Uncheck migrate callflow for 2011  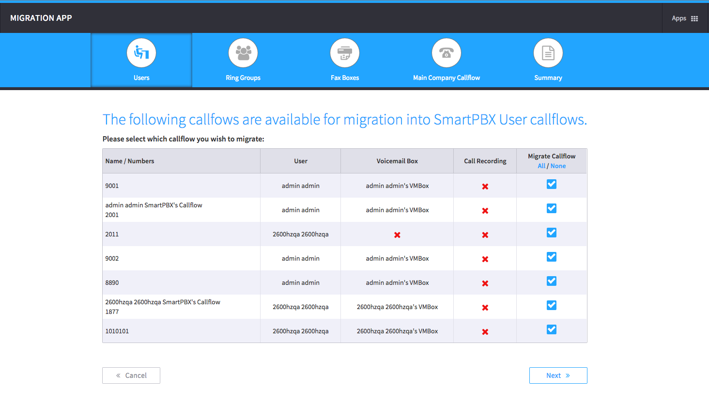[x=552, y=233]
